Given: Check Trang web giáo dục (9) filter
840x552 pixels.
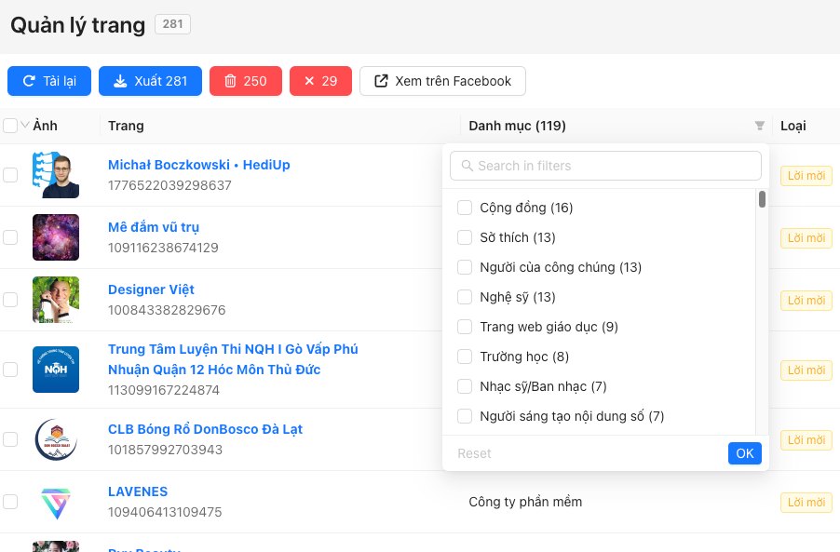Looking at the screenshot, I should coord(465,327).
